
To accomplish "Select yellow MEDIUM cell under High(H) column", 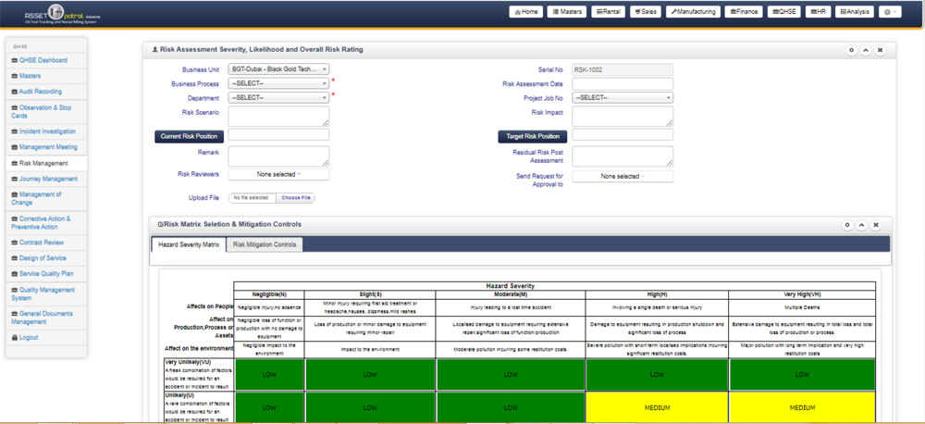I will 657,407.
